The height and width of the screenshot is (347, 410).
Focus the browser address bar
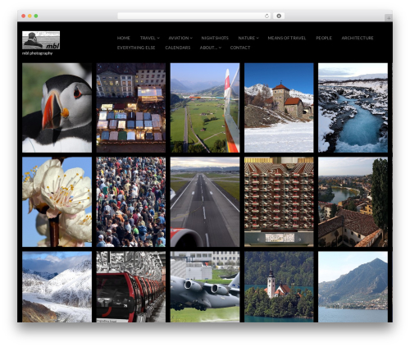click(194, 16)
